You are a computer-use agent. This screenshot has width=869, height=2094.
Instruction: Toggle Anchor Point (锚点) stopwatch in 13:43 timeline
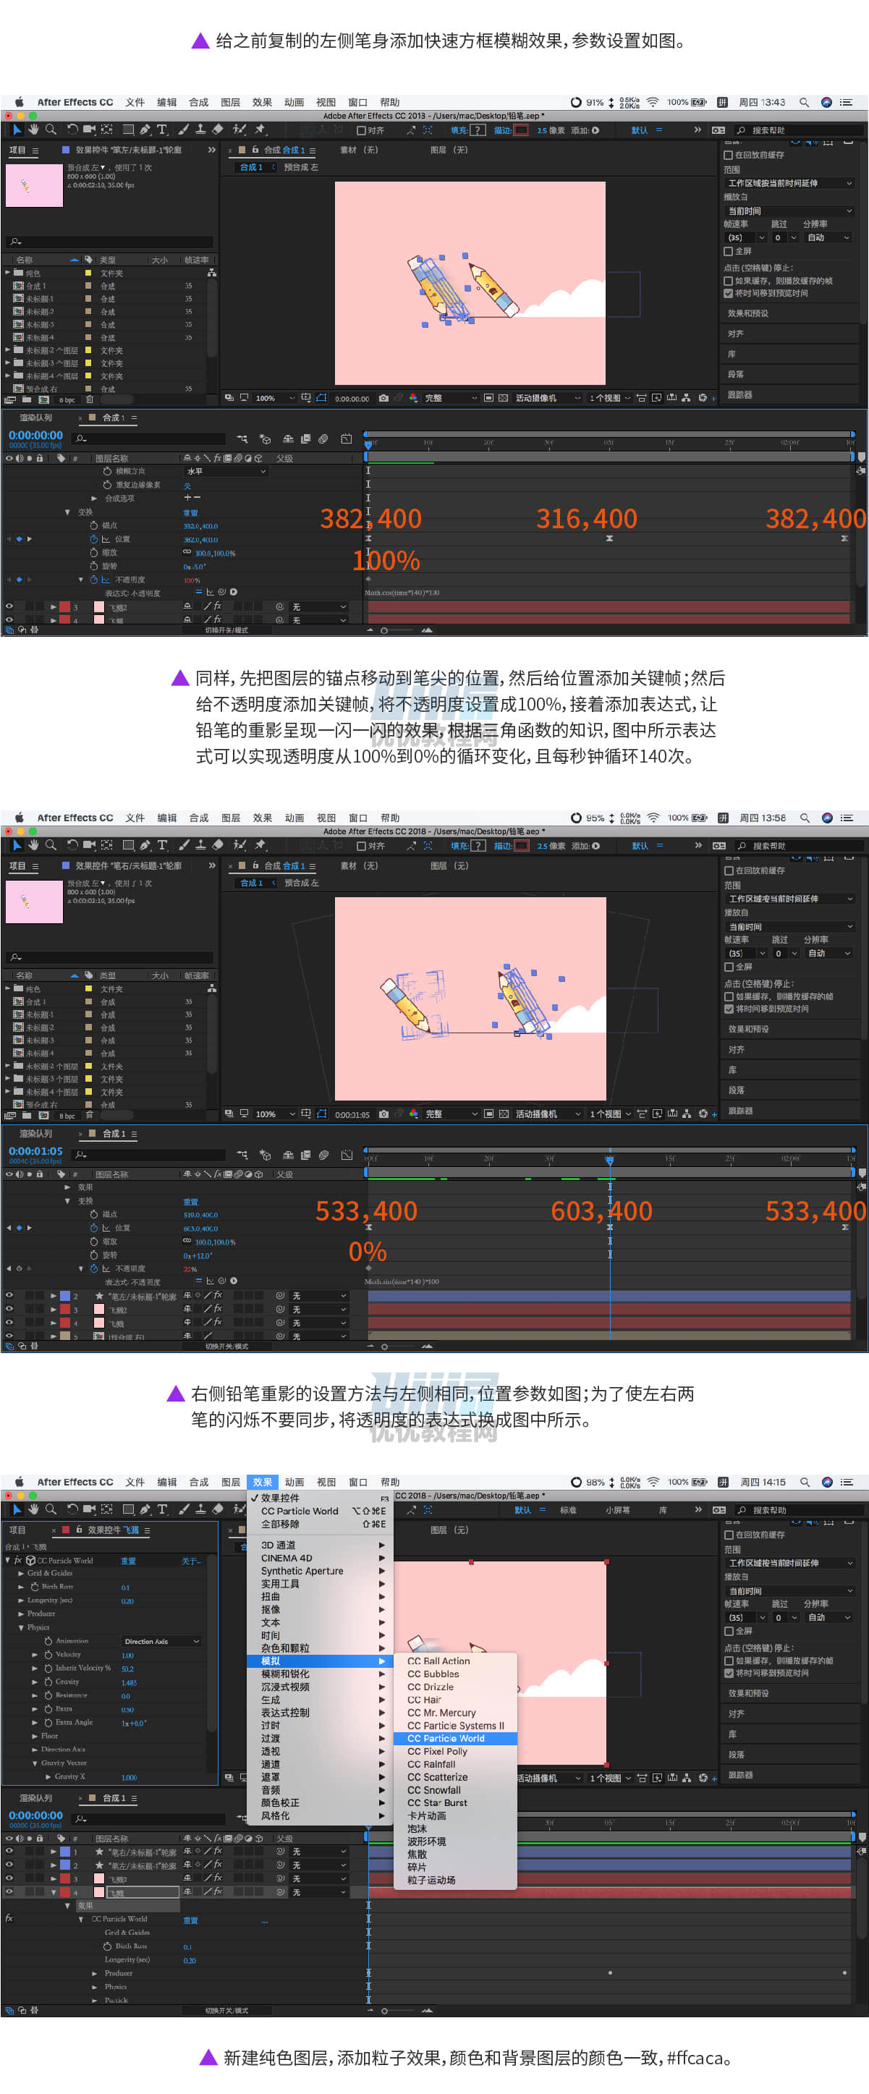93,526
